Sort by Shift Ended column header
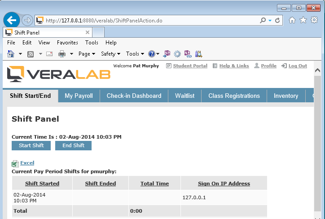 coord(101,184)
